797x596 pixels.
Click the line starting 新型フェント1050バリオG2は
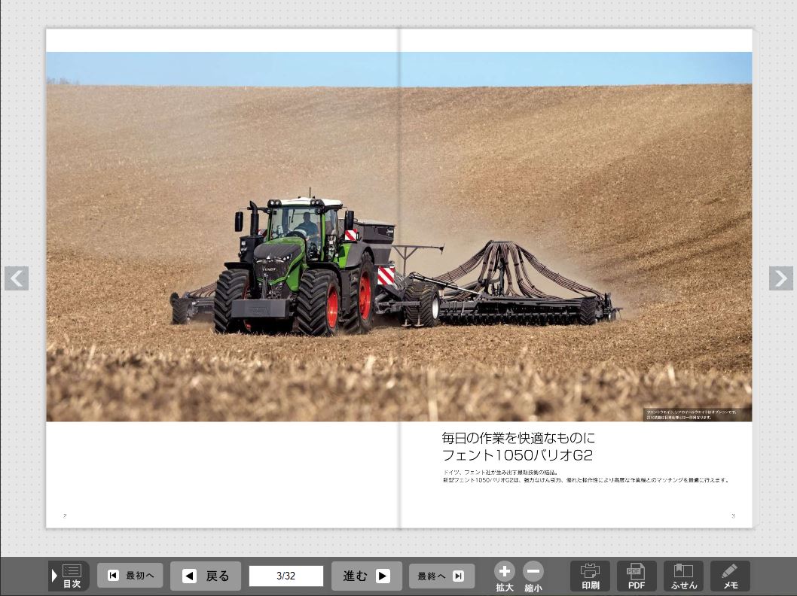point(587,480)
